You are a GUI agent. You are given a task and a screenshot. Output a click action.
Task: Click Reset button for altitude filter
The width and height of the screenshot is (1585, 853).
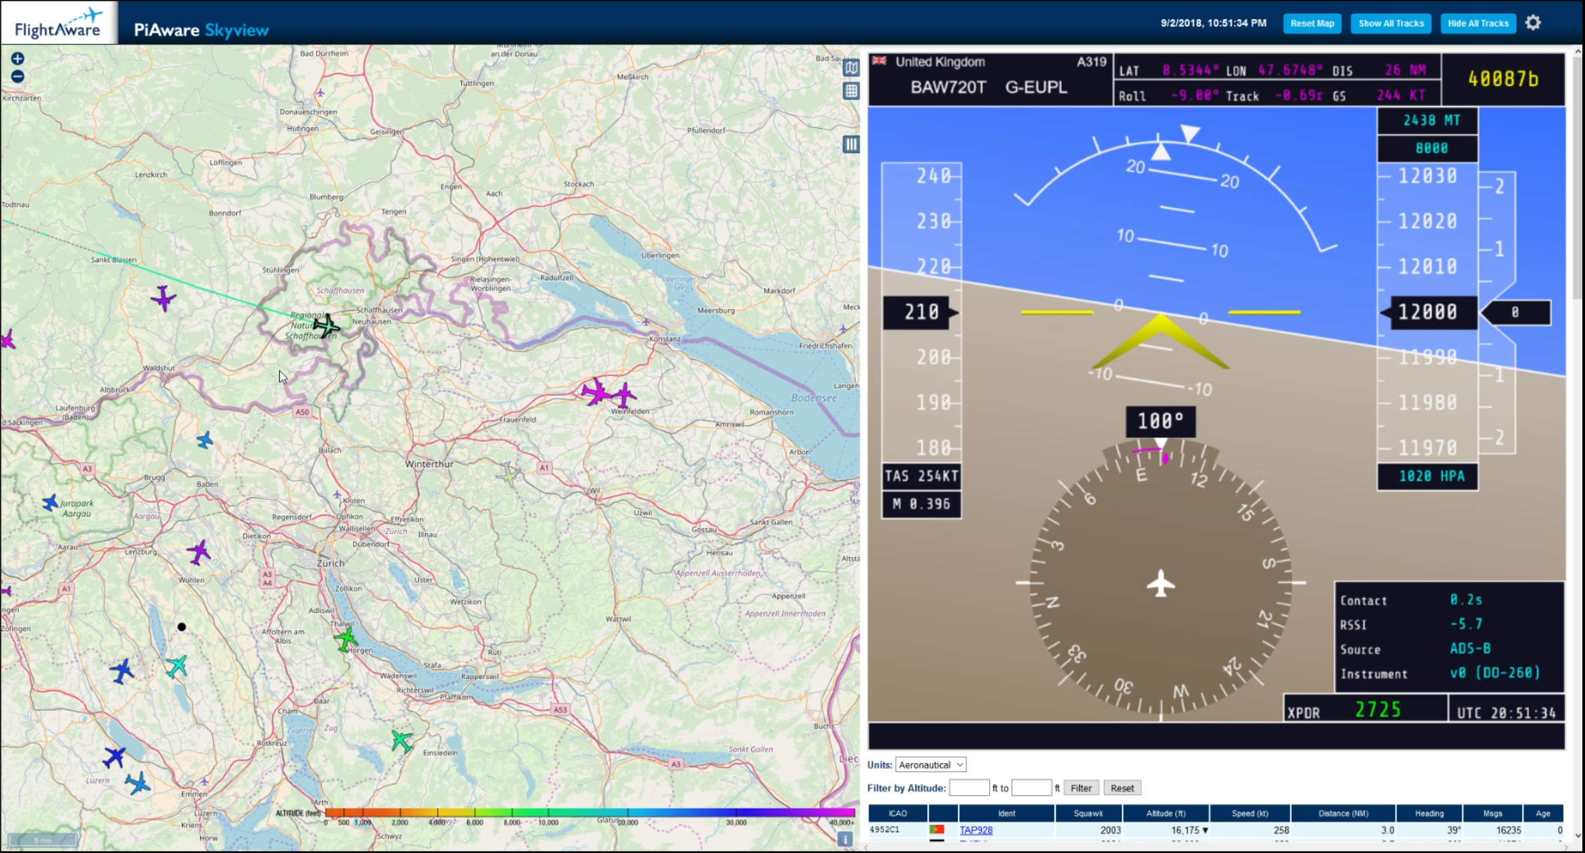pos(1120,787)
